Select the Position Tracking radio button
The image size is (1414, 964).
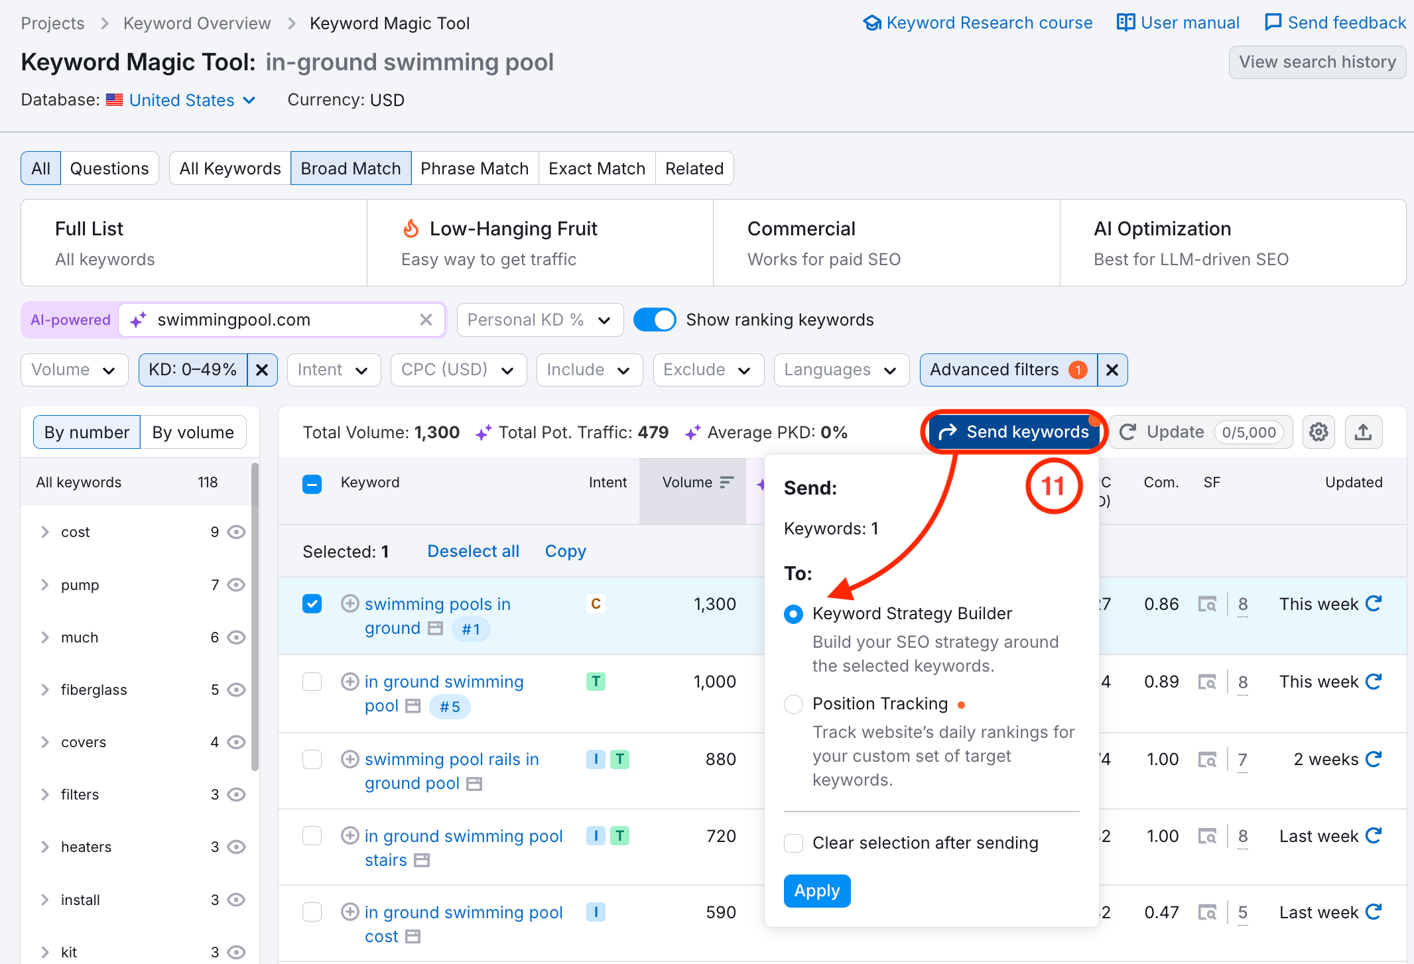tap(793, 704)
